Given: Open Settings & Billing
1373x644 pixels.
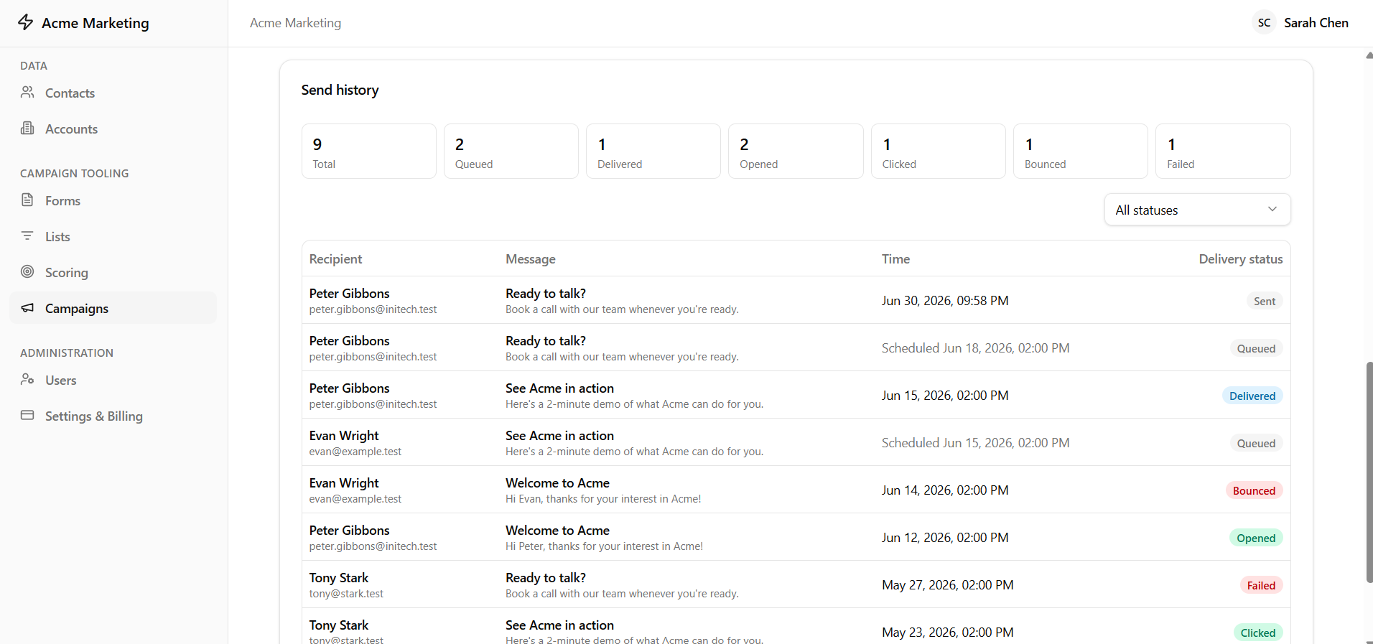Looking at the screenshot, I should 113,416.
